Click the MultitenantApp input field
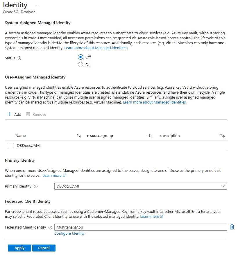Screen dimensions: 238x255 click(x=141, y=227)
